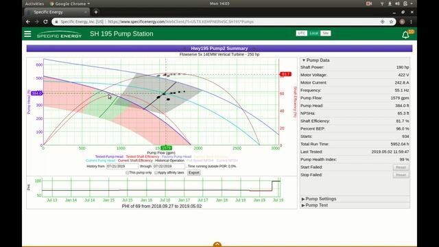Go back in browser history

pos(28,21)
